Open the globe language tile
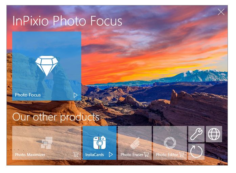This screenshot has width=236, height=173. 214,134
